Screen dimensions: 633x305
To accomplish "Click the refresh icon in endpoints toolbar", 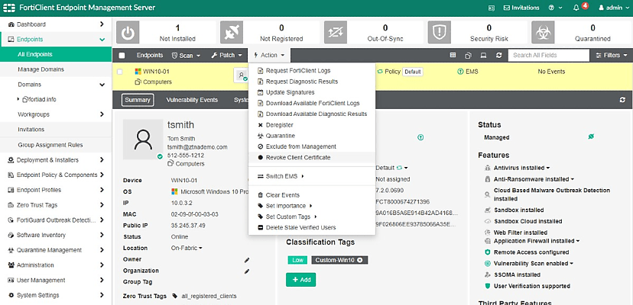I will (x=499, y=55).
